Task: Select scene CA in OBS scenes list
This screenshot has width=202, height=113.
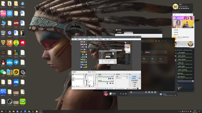Action: coord(78,76)
